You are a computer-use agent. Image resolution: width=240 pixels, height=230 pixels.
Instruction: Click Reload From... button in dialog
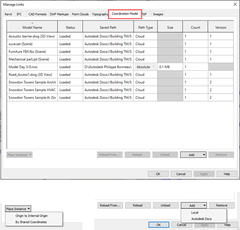coord(110,155)
